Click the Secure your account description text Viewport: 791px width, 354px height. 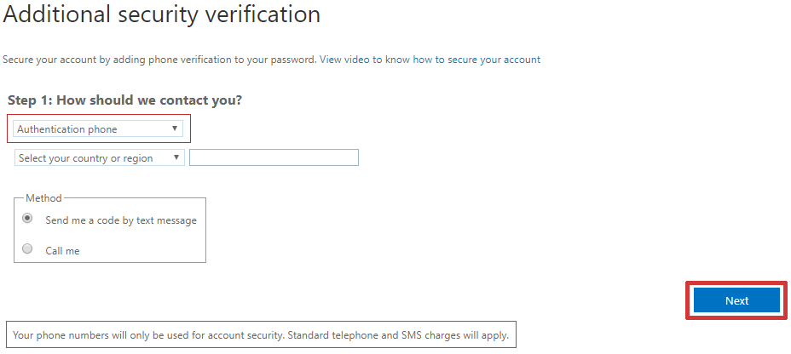pyautogui.click(x=159, y=60)
